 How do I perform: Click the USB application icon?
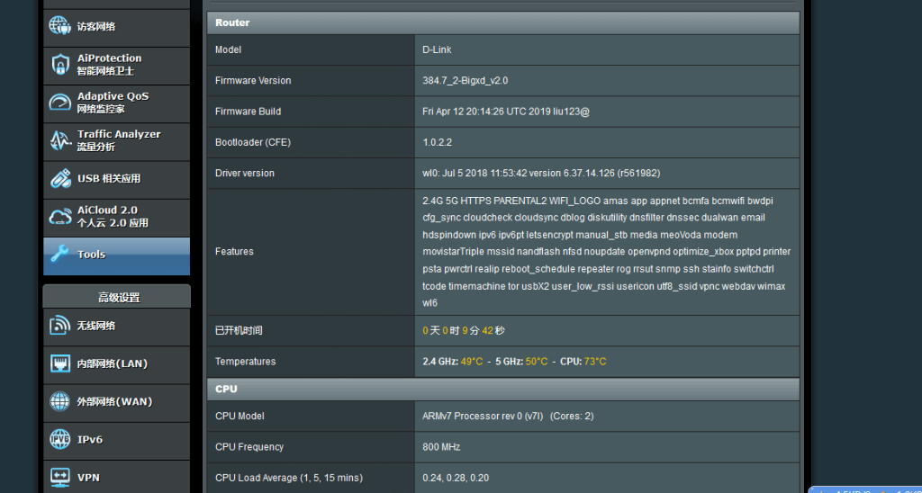tap(59, 178)
